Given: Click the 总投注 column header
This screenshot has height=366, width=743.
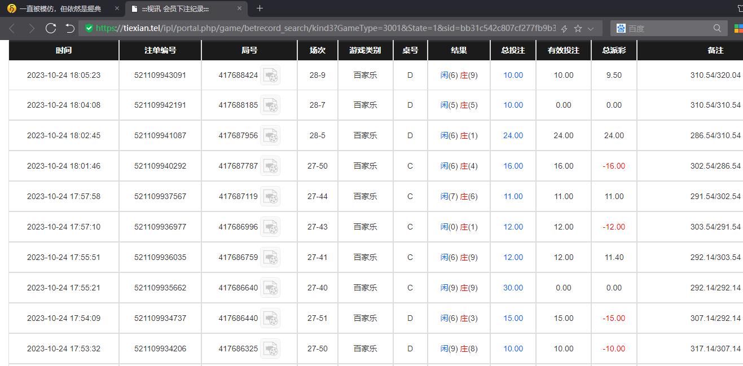Looking at the screenshot, I should (513, 50).
